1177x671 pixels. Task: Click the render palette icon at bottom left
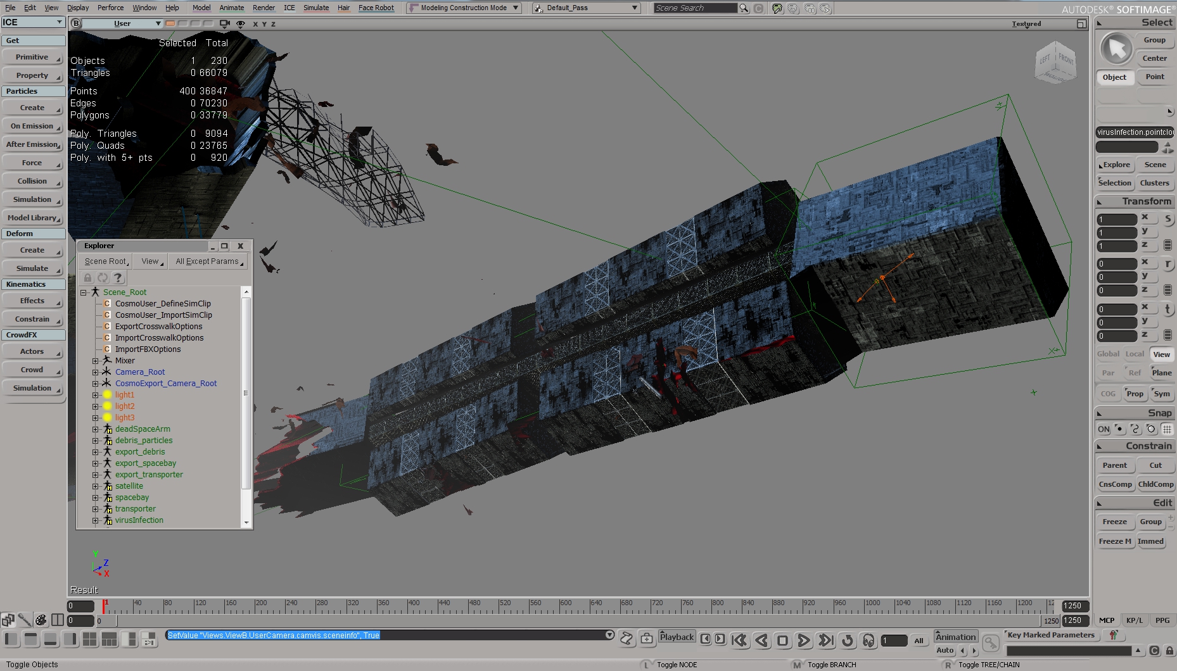pos(41,620)
